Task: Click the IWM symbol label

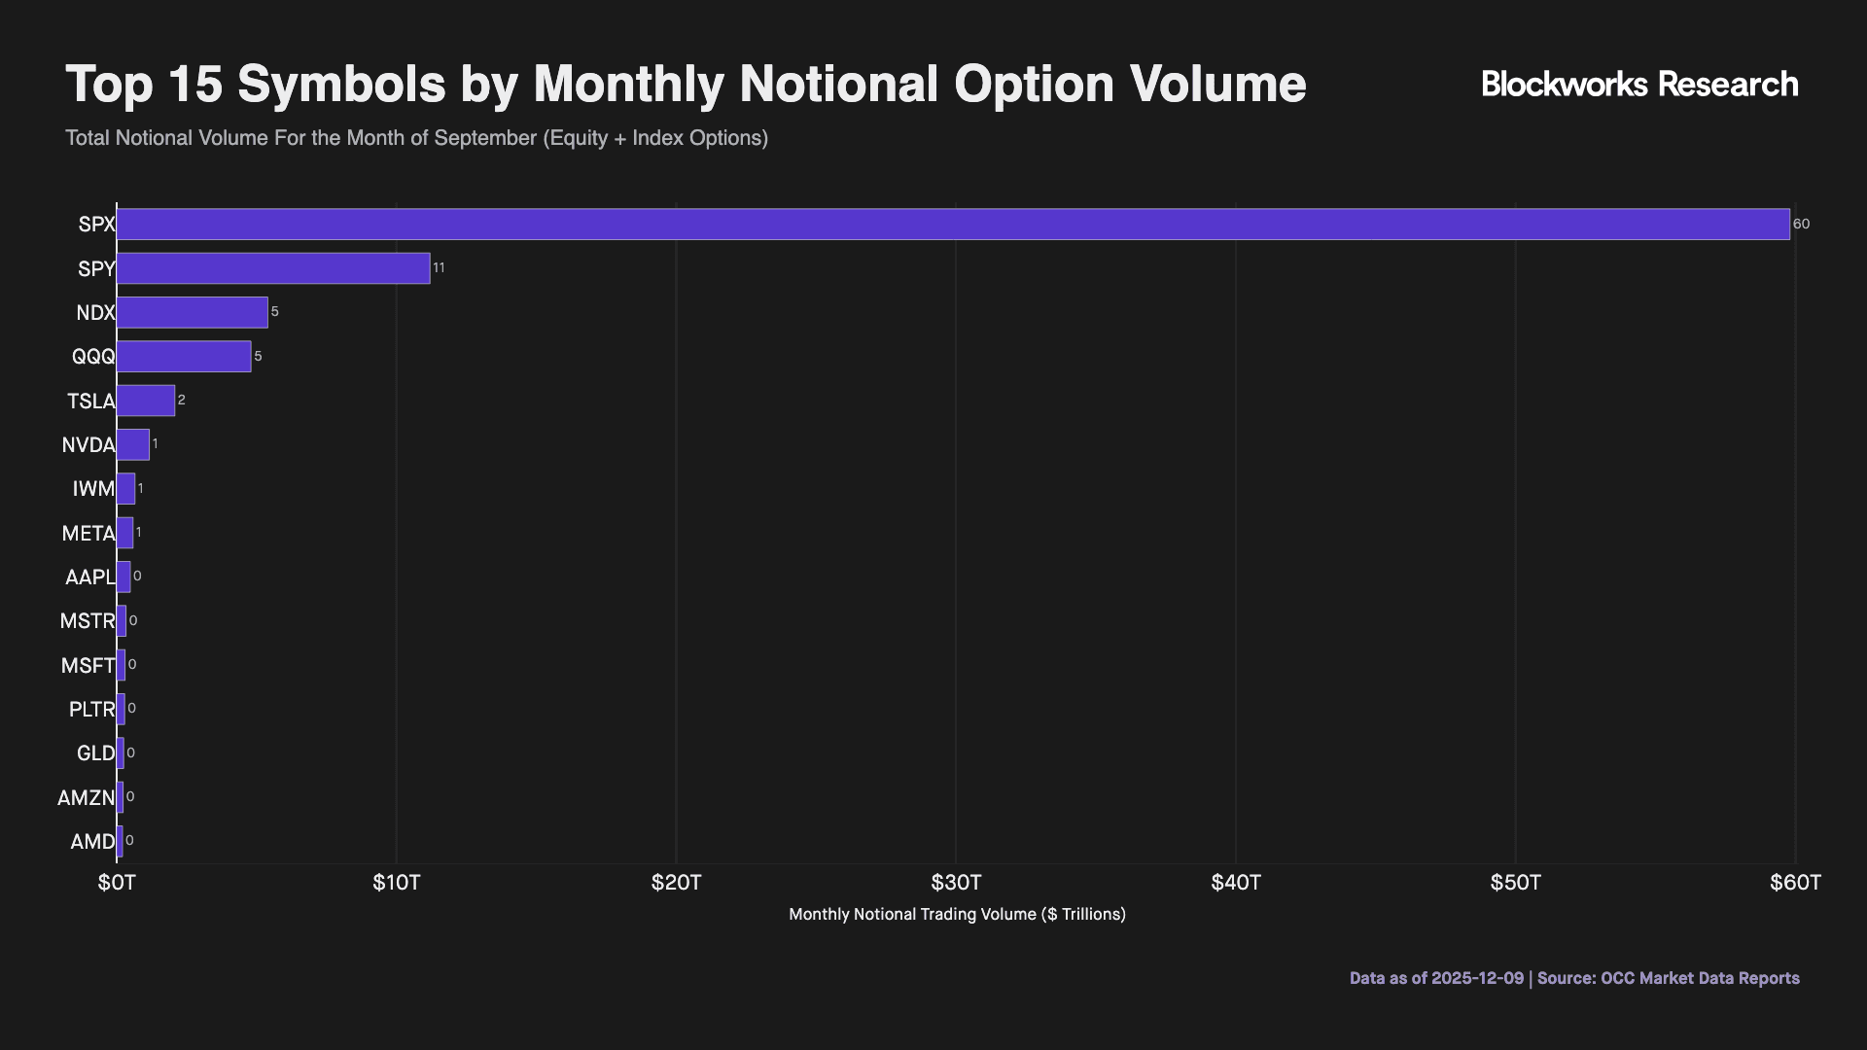Action: pos(93,489)
